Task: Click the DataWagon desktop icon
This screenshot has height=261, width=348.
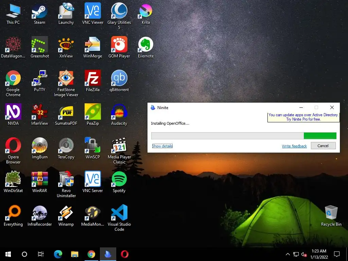Action: tap(13, 47)
